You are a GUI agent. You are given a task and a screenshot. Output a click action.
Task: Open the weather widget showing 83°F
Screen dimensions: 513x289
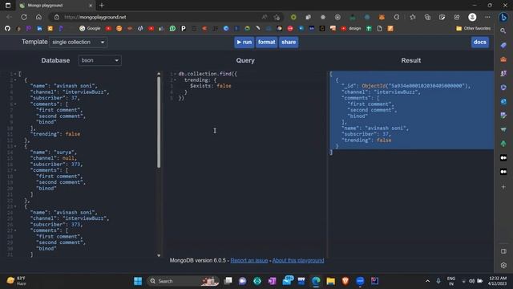pos(16,281)
